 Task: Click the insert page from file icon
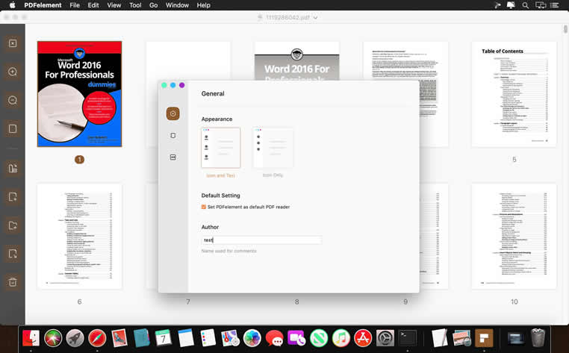coord(13,169)
